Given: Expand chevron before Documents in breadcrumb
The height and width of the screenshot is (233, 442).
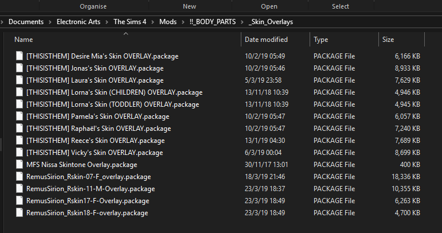Looking at the screenshot, I should click(2, 22).
